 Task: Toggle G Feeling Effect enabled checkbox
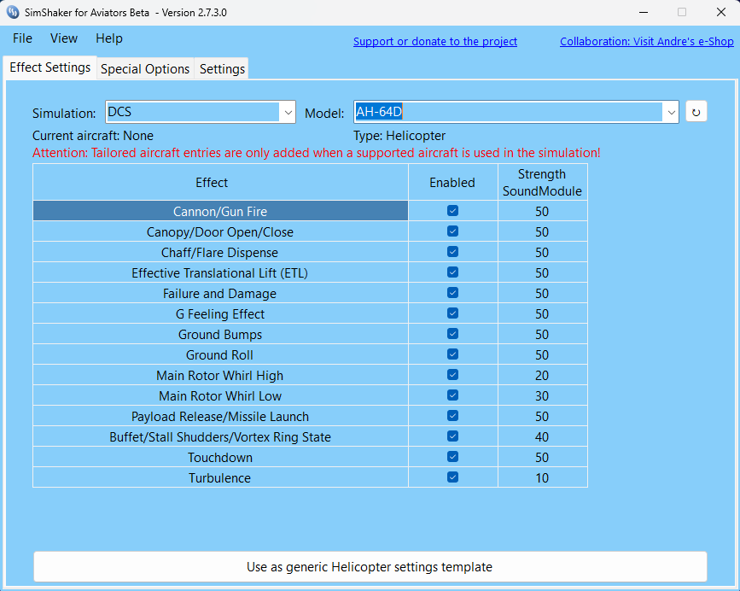(452, 313)
